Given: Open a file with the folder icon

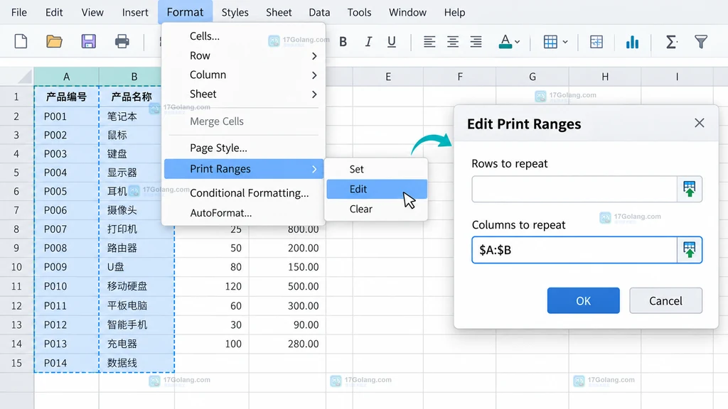Looking at the screenshot, I should coord(54,42).
